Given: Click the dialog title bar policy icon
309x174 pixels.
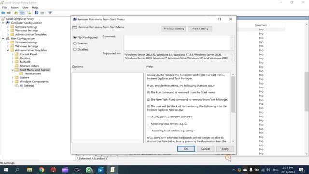Looking at the screenshot, I should (75, 19).
